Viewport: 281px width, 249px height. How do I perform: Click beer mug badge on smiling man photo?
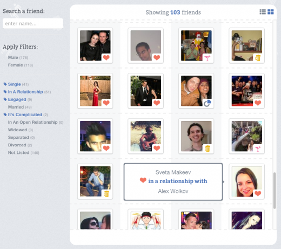coord(207,149)
